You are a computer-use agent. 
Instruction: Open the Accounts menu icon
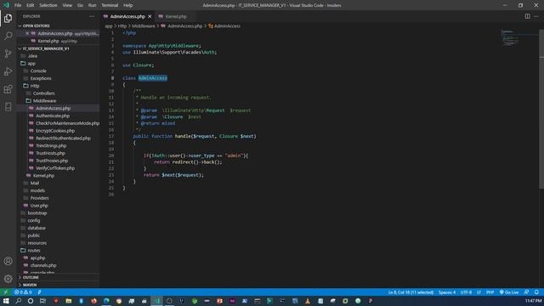[x=8, y=261]
